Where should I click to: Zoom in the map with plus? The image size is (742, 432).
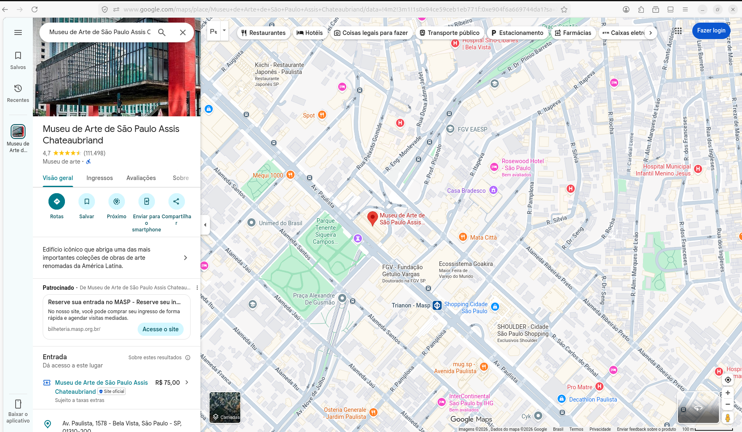[x=728, y=393]
